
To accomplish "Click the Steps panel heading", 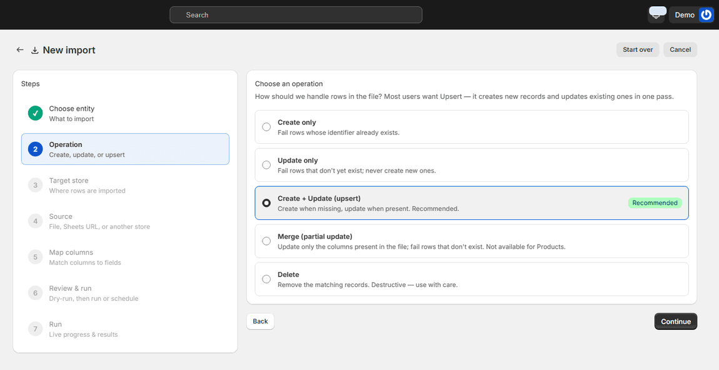I will [30, 84].
